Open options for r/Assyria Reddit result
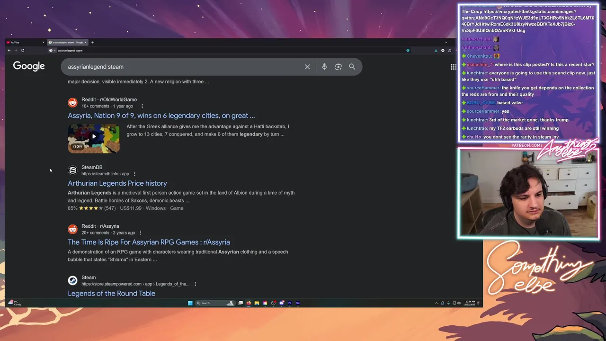This screenshot has width=606, height=341. (x=140, y=233)
